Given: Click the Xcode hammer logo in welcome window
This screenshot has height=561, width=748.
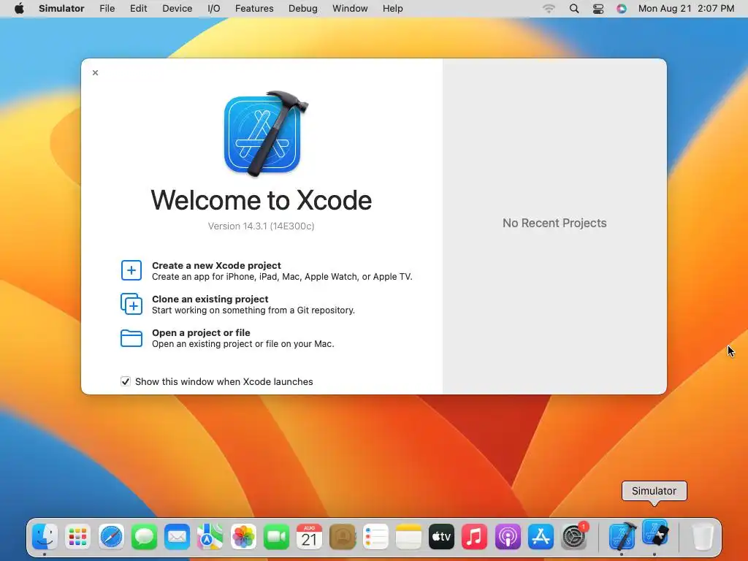Looking at the screenshot, I should tap(266, 134).
